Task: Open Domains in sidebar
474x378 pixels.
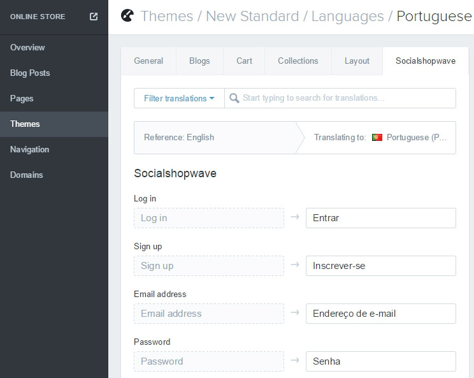Action: pos(54,175)
